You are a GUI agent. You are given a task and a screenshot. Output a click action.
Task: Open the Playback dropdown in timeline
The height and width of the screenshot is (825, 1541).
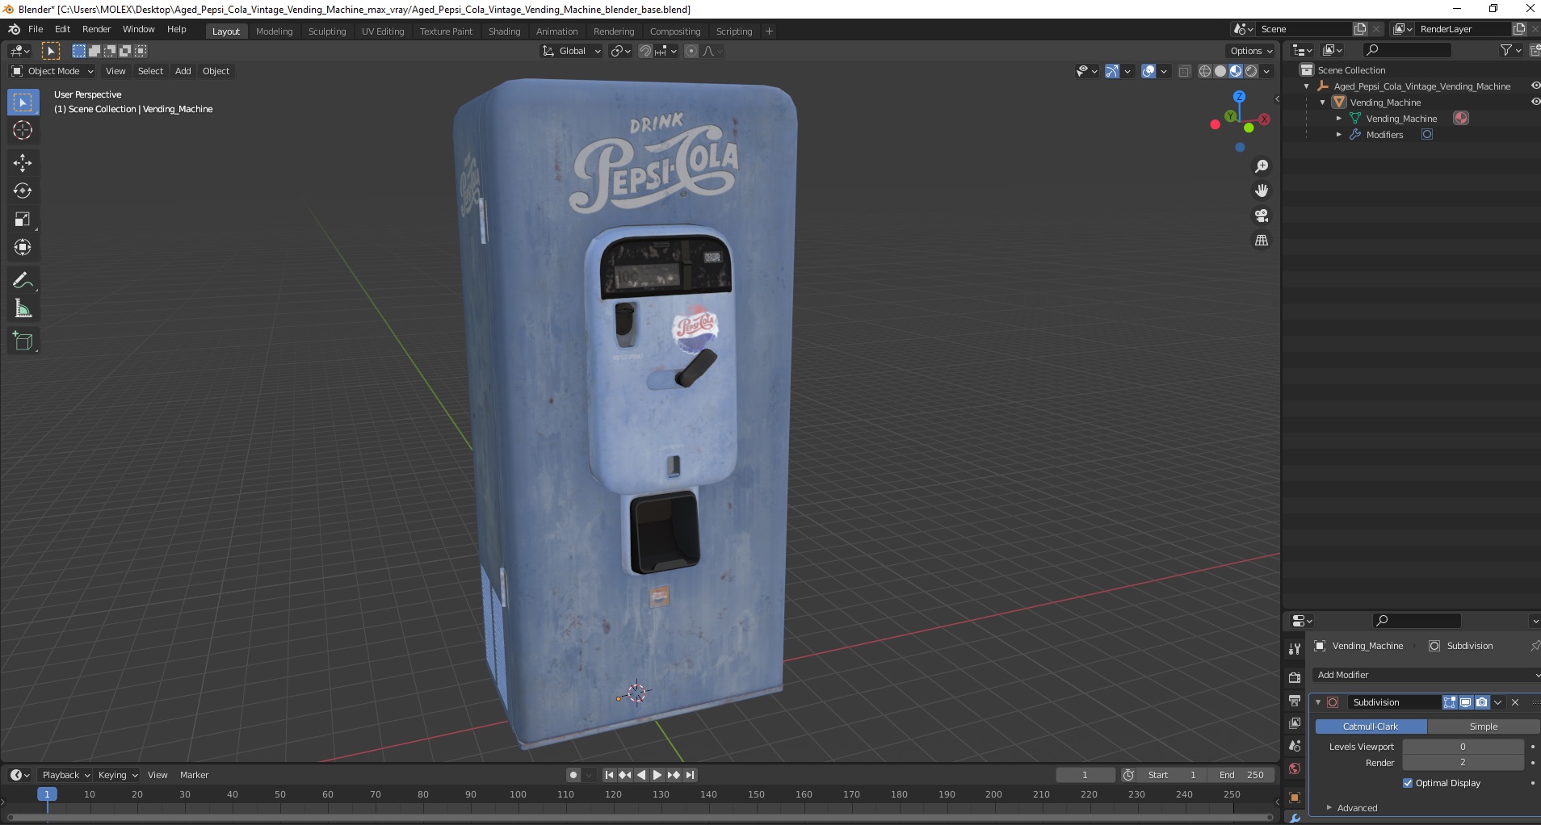click(x=65, y=775)
